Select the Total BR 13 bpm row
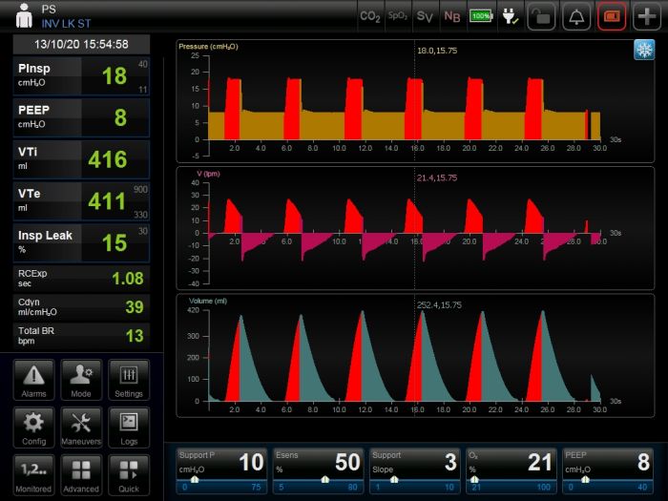Screen dimensions: 668x501 pyautogui.click(x=81, y=336)
